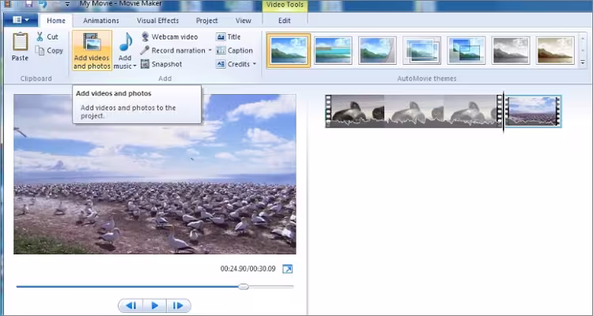Step to the previous frame
The height and width of the screenshot is (316, 593).
tap(130, 306)
